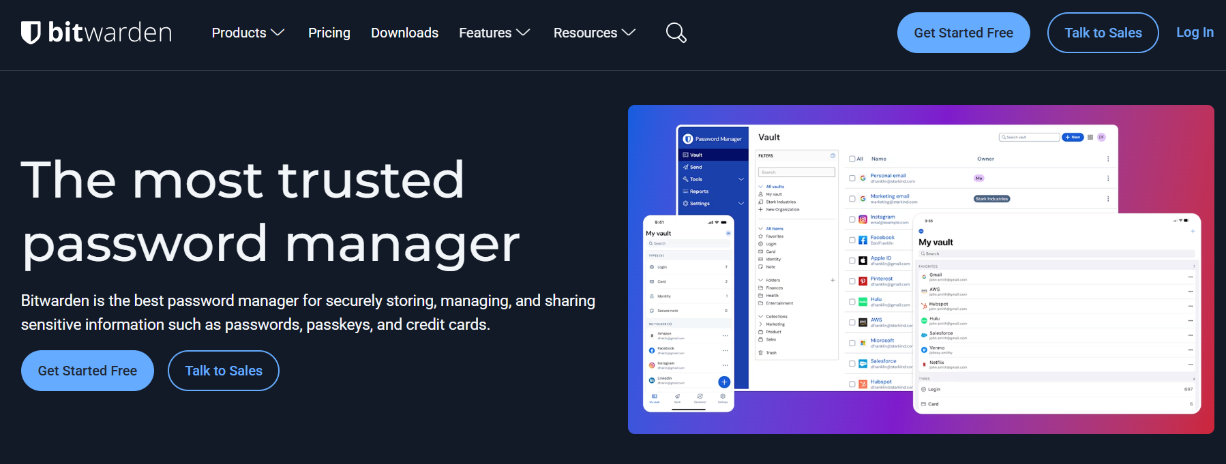Expand the Resources dropdown menu
The image size is (1226, 464).
595,33
